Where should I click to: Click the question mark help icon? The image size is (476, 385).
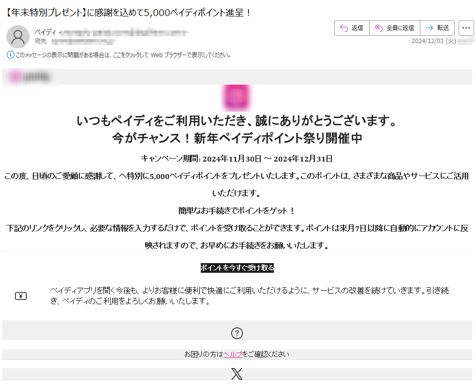tap(237, 333)
